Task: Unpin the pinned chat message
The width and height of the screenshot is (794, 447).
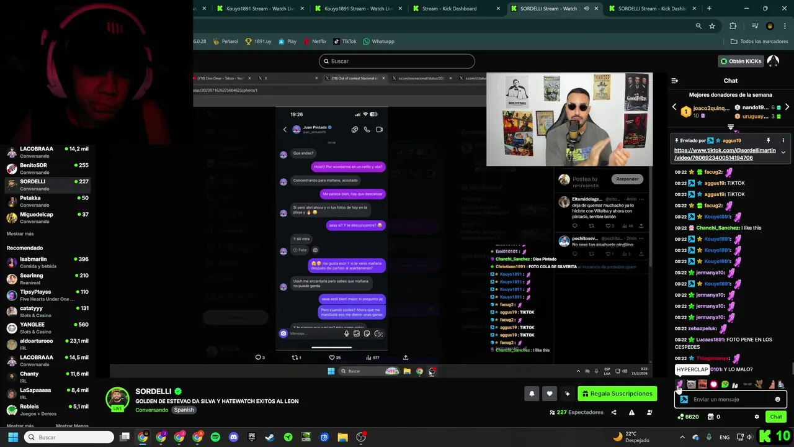Action: tap(768, 140)
